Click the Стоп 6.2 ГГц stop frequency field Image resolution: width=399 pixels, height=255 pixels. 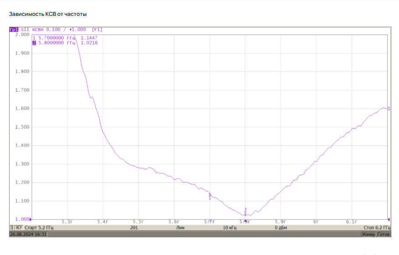[377, 227]
